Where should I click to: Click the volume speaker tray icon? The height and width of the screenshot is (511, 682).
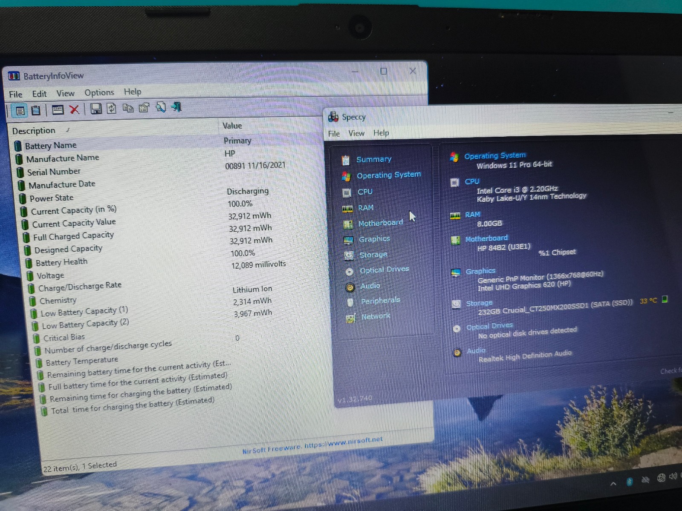tap(673, 476)
